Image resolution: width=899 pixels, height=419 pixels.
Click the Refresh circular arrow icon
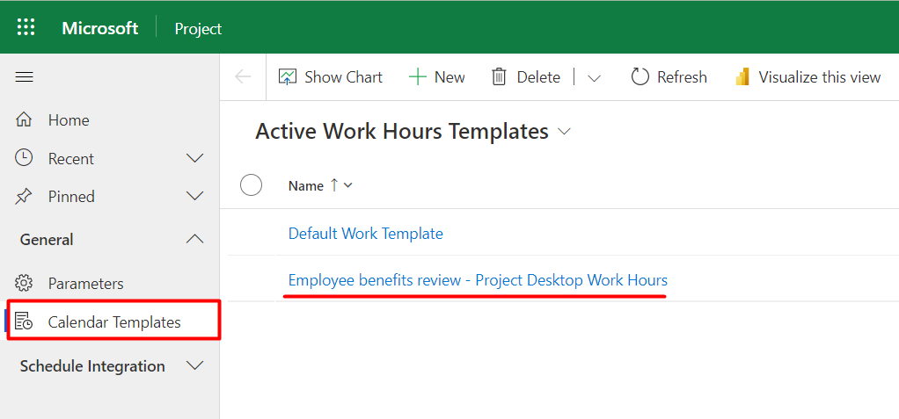640,77
